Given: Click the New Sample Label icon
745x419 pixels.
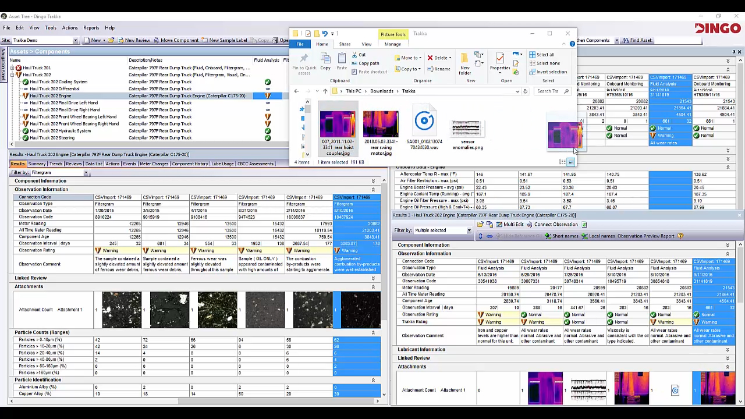Looking at the screenshot, I should tap(205, 40).
